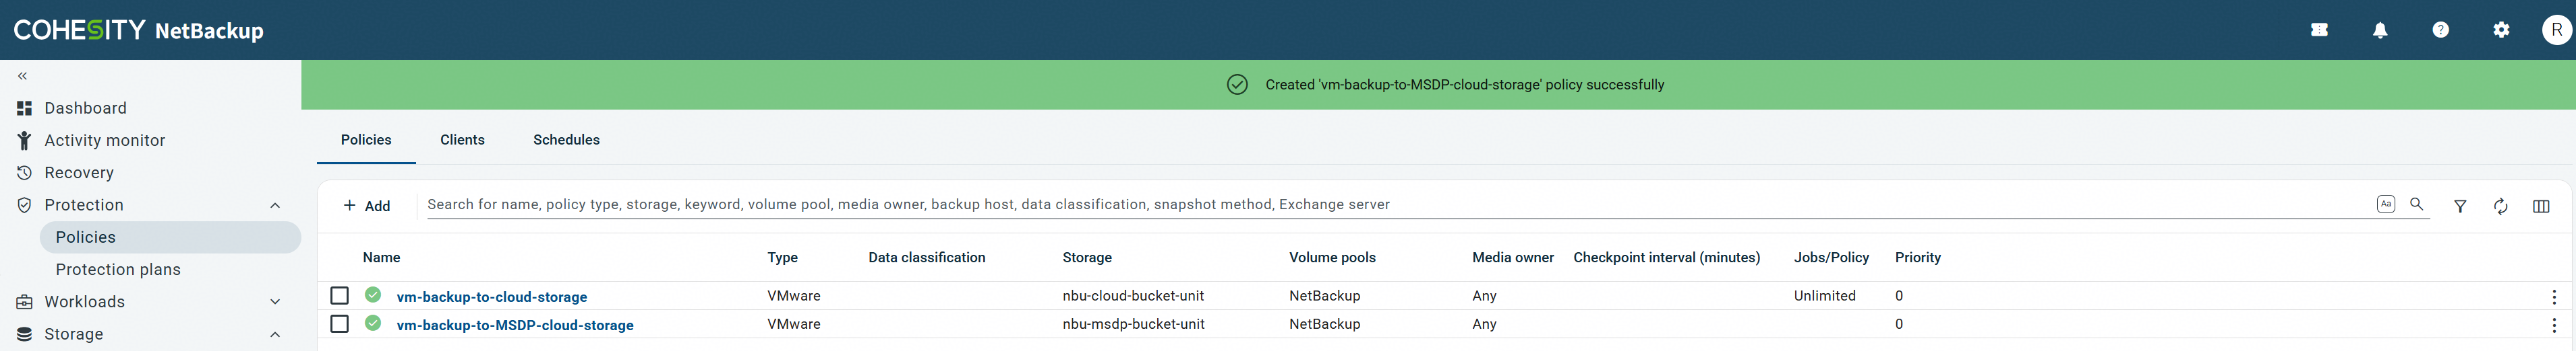Go to Dashboard in sidebar
The image size is (2576, 351).
pos(85,108)
